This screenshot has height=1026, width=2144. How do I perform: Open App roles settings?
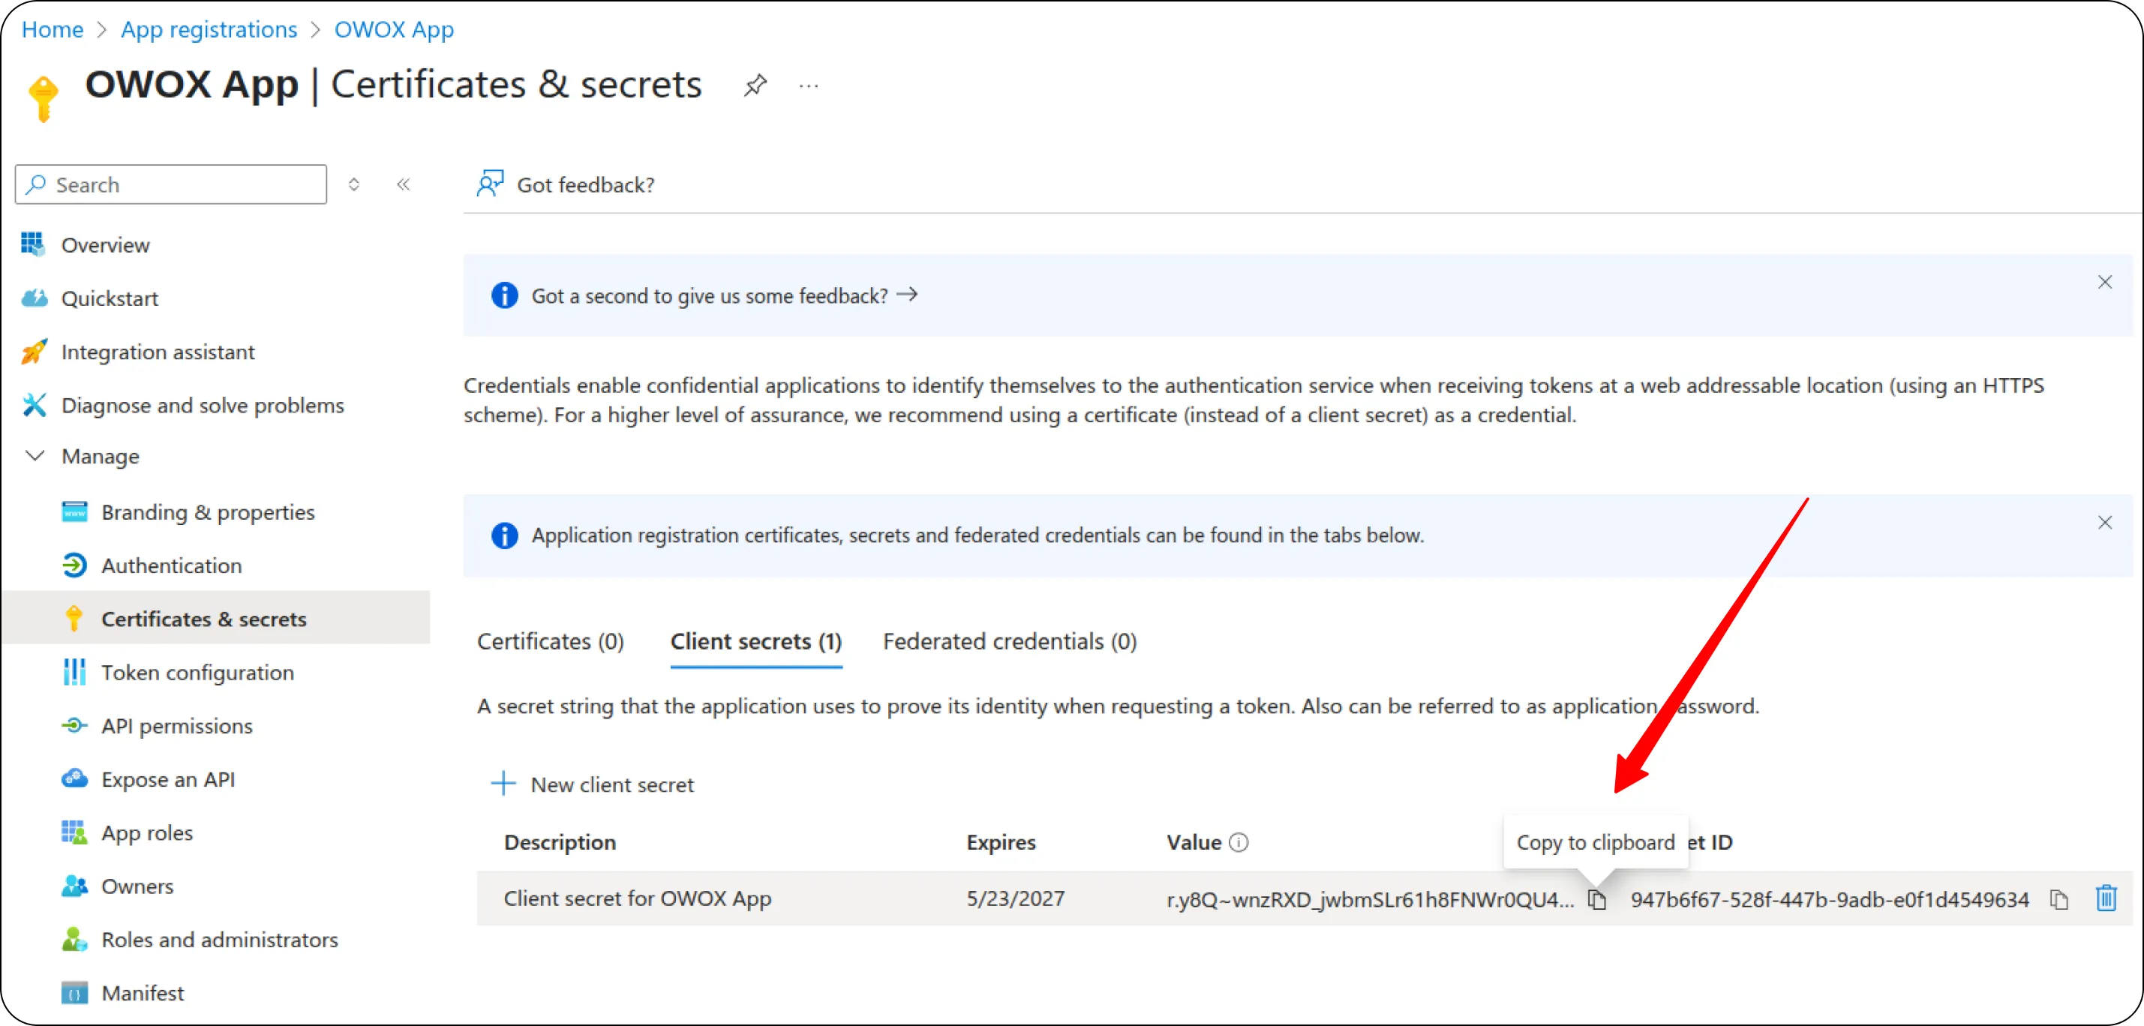pos(146,832)
